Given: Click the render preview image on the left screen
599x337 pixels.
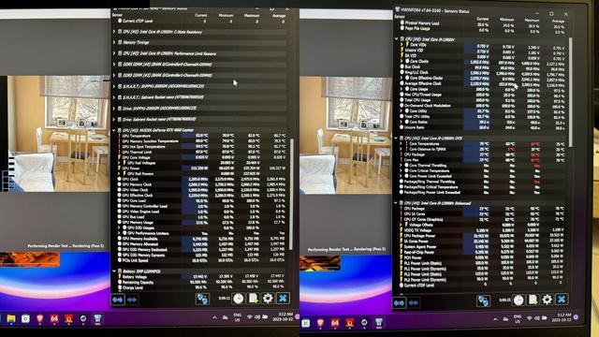Looking at the screenshot, I should pos(59,133).
